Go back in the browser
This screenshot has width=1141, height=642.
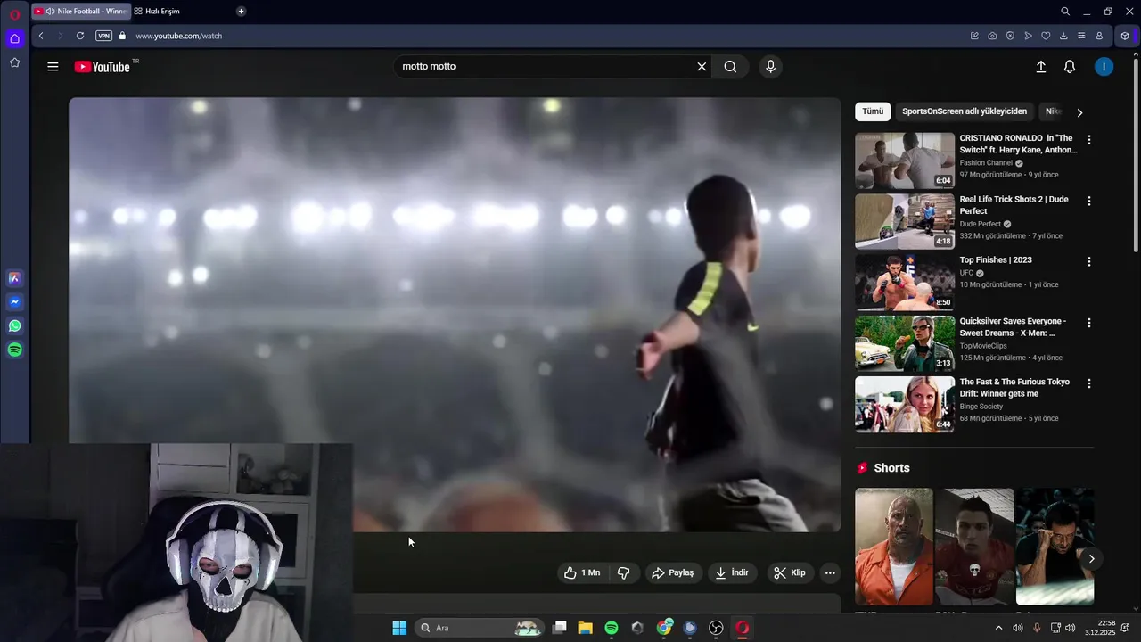pyautogui.click(x=41, y=36)
